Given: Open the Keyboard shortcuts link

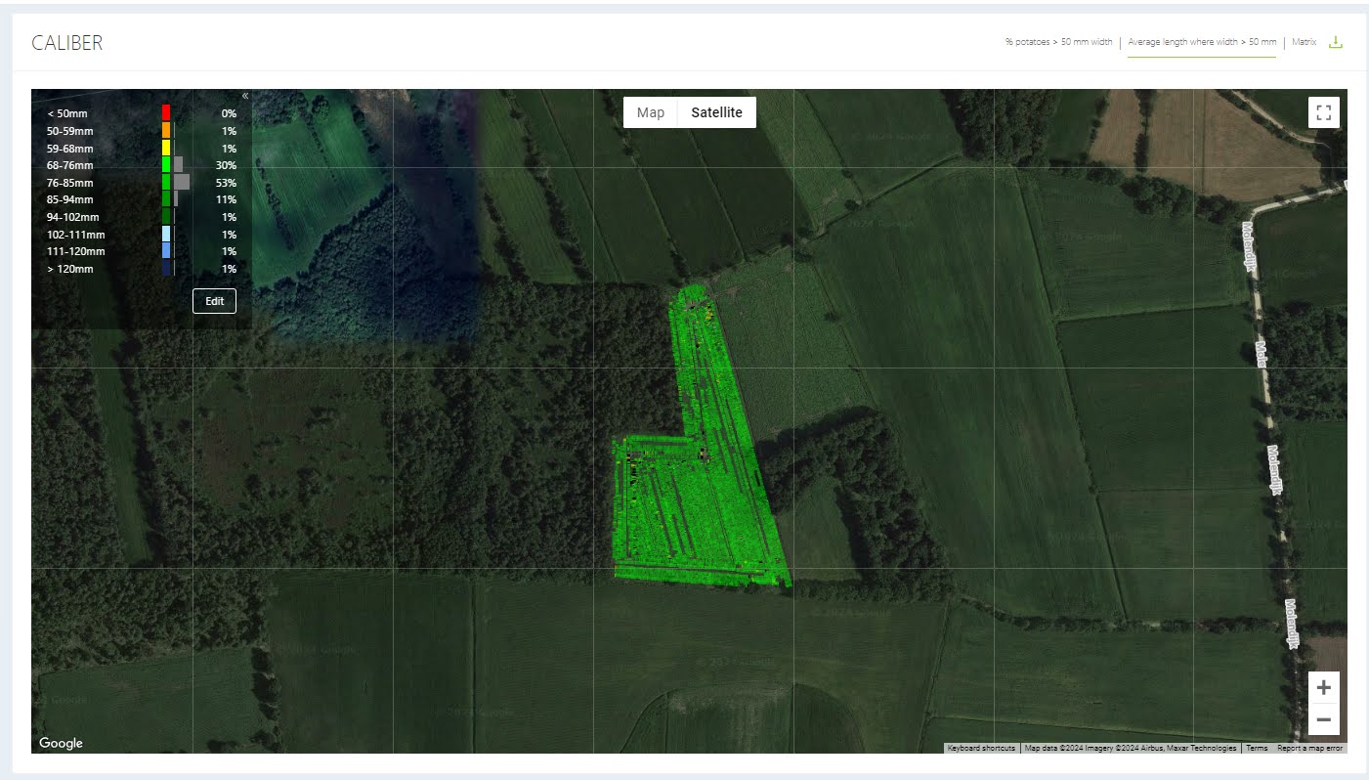Looking at the screenshot, I should (981, 749).
